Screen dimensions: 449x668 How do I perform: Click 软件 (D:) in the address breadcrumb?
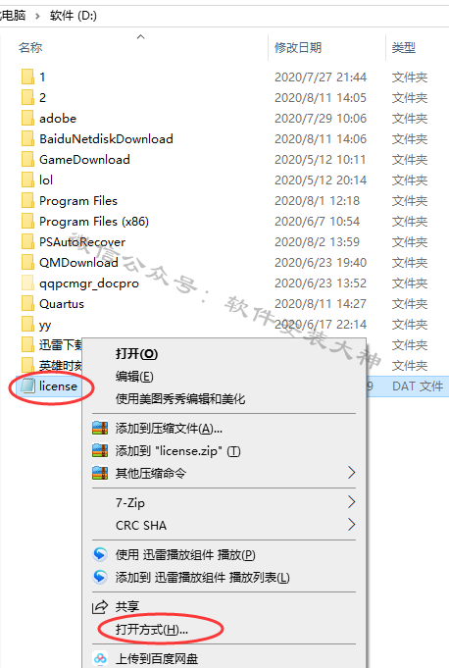pos(74,16)
